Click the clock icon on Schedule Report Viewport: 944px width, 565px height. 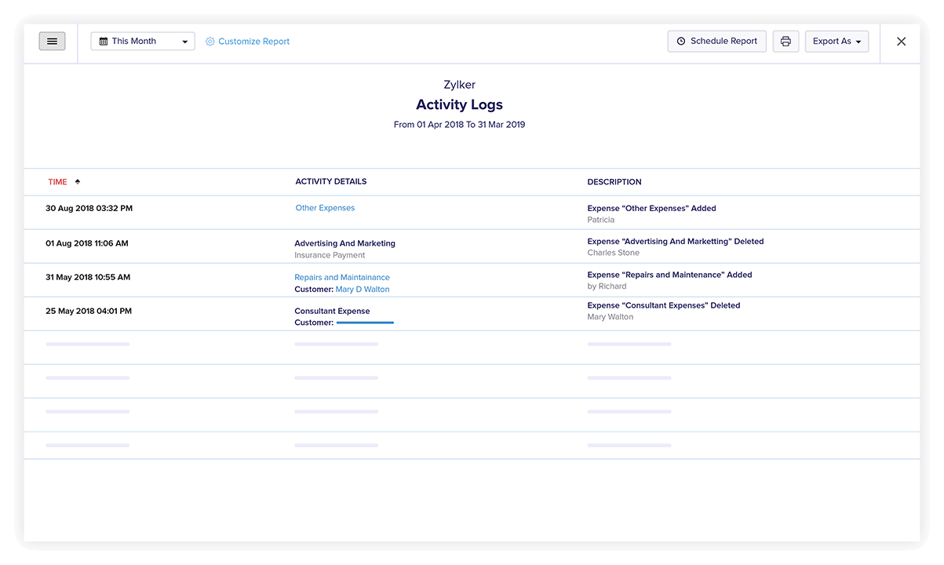point(680,41)
